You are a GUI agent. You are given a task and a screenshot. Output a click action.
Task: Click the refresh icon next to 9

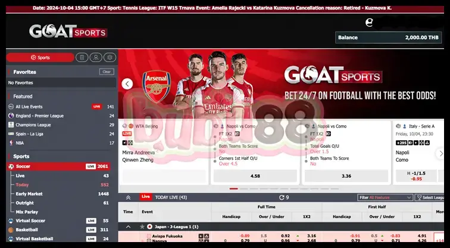pos(281,197)
